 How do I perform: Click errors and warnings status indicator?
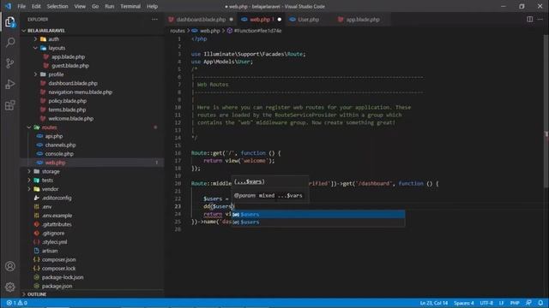pos(17,303)
